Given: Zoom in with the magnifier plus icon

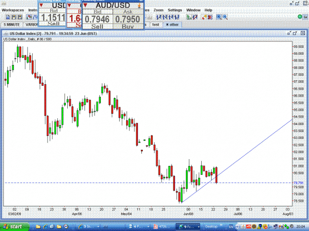Looking at the screenshot, I should [219, 17].
